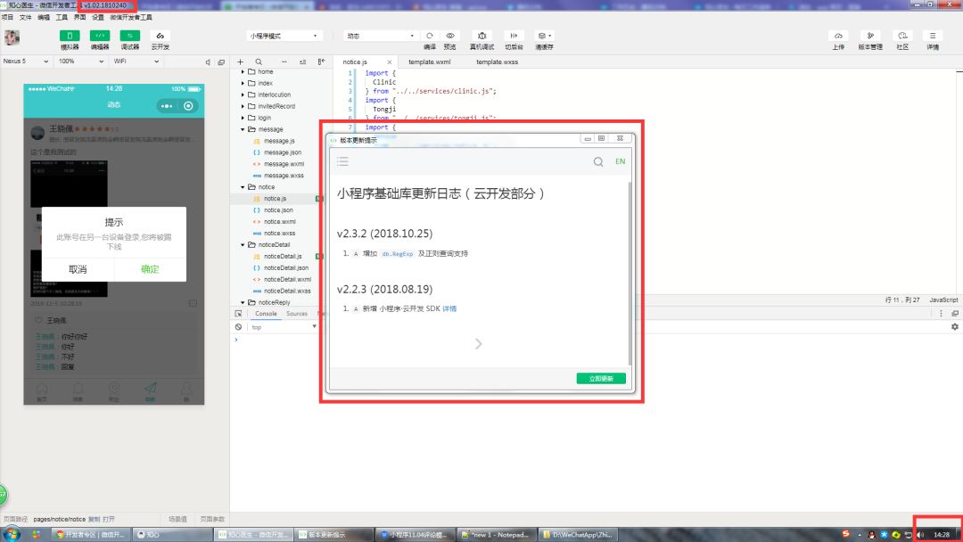Open console settings gear icon
963x542 pixels.
click(x=954, y=327)
